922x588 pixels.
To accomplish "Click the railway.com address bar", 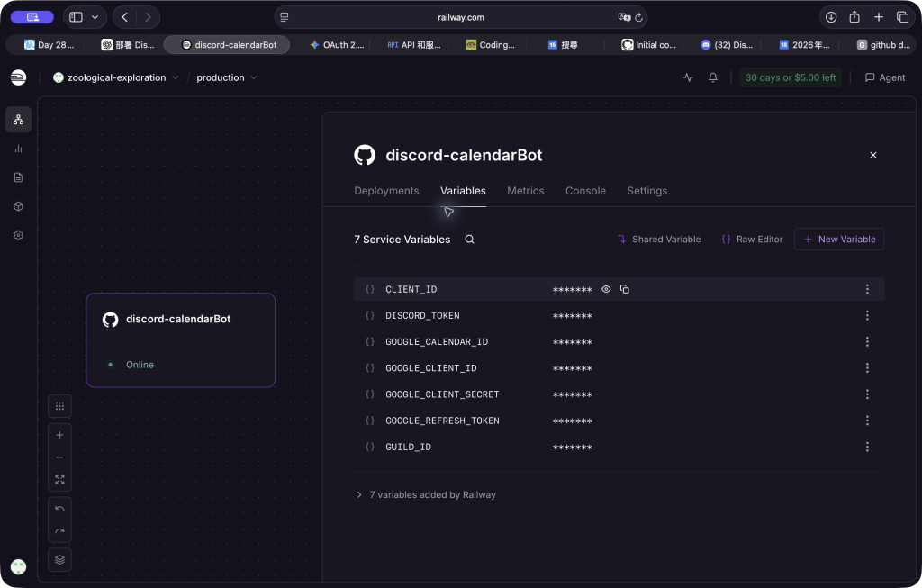I will 460,18.
